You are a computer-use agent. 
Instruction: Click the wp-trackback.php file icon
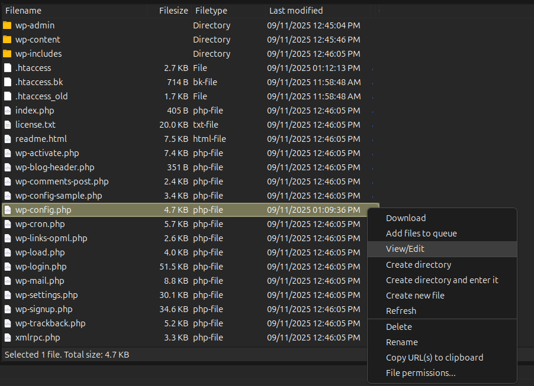[x=8, y=323]
